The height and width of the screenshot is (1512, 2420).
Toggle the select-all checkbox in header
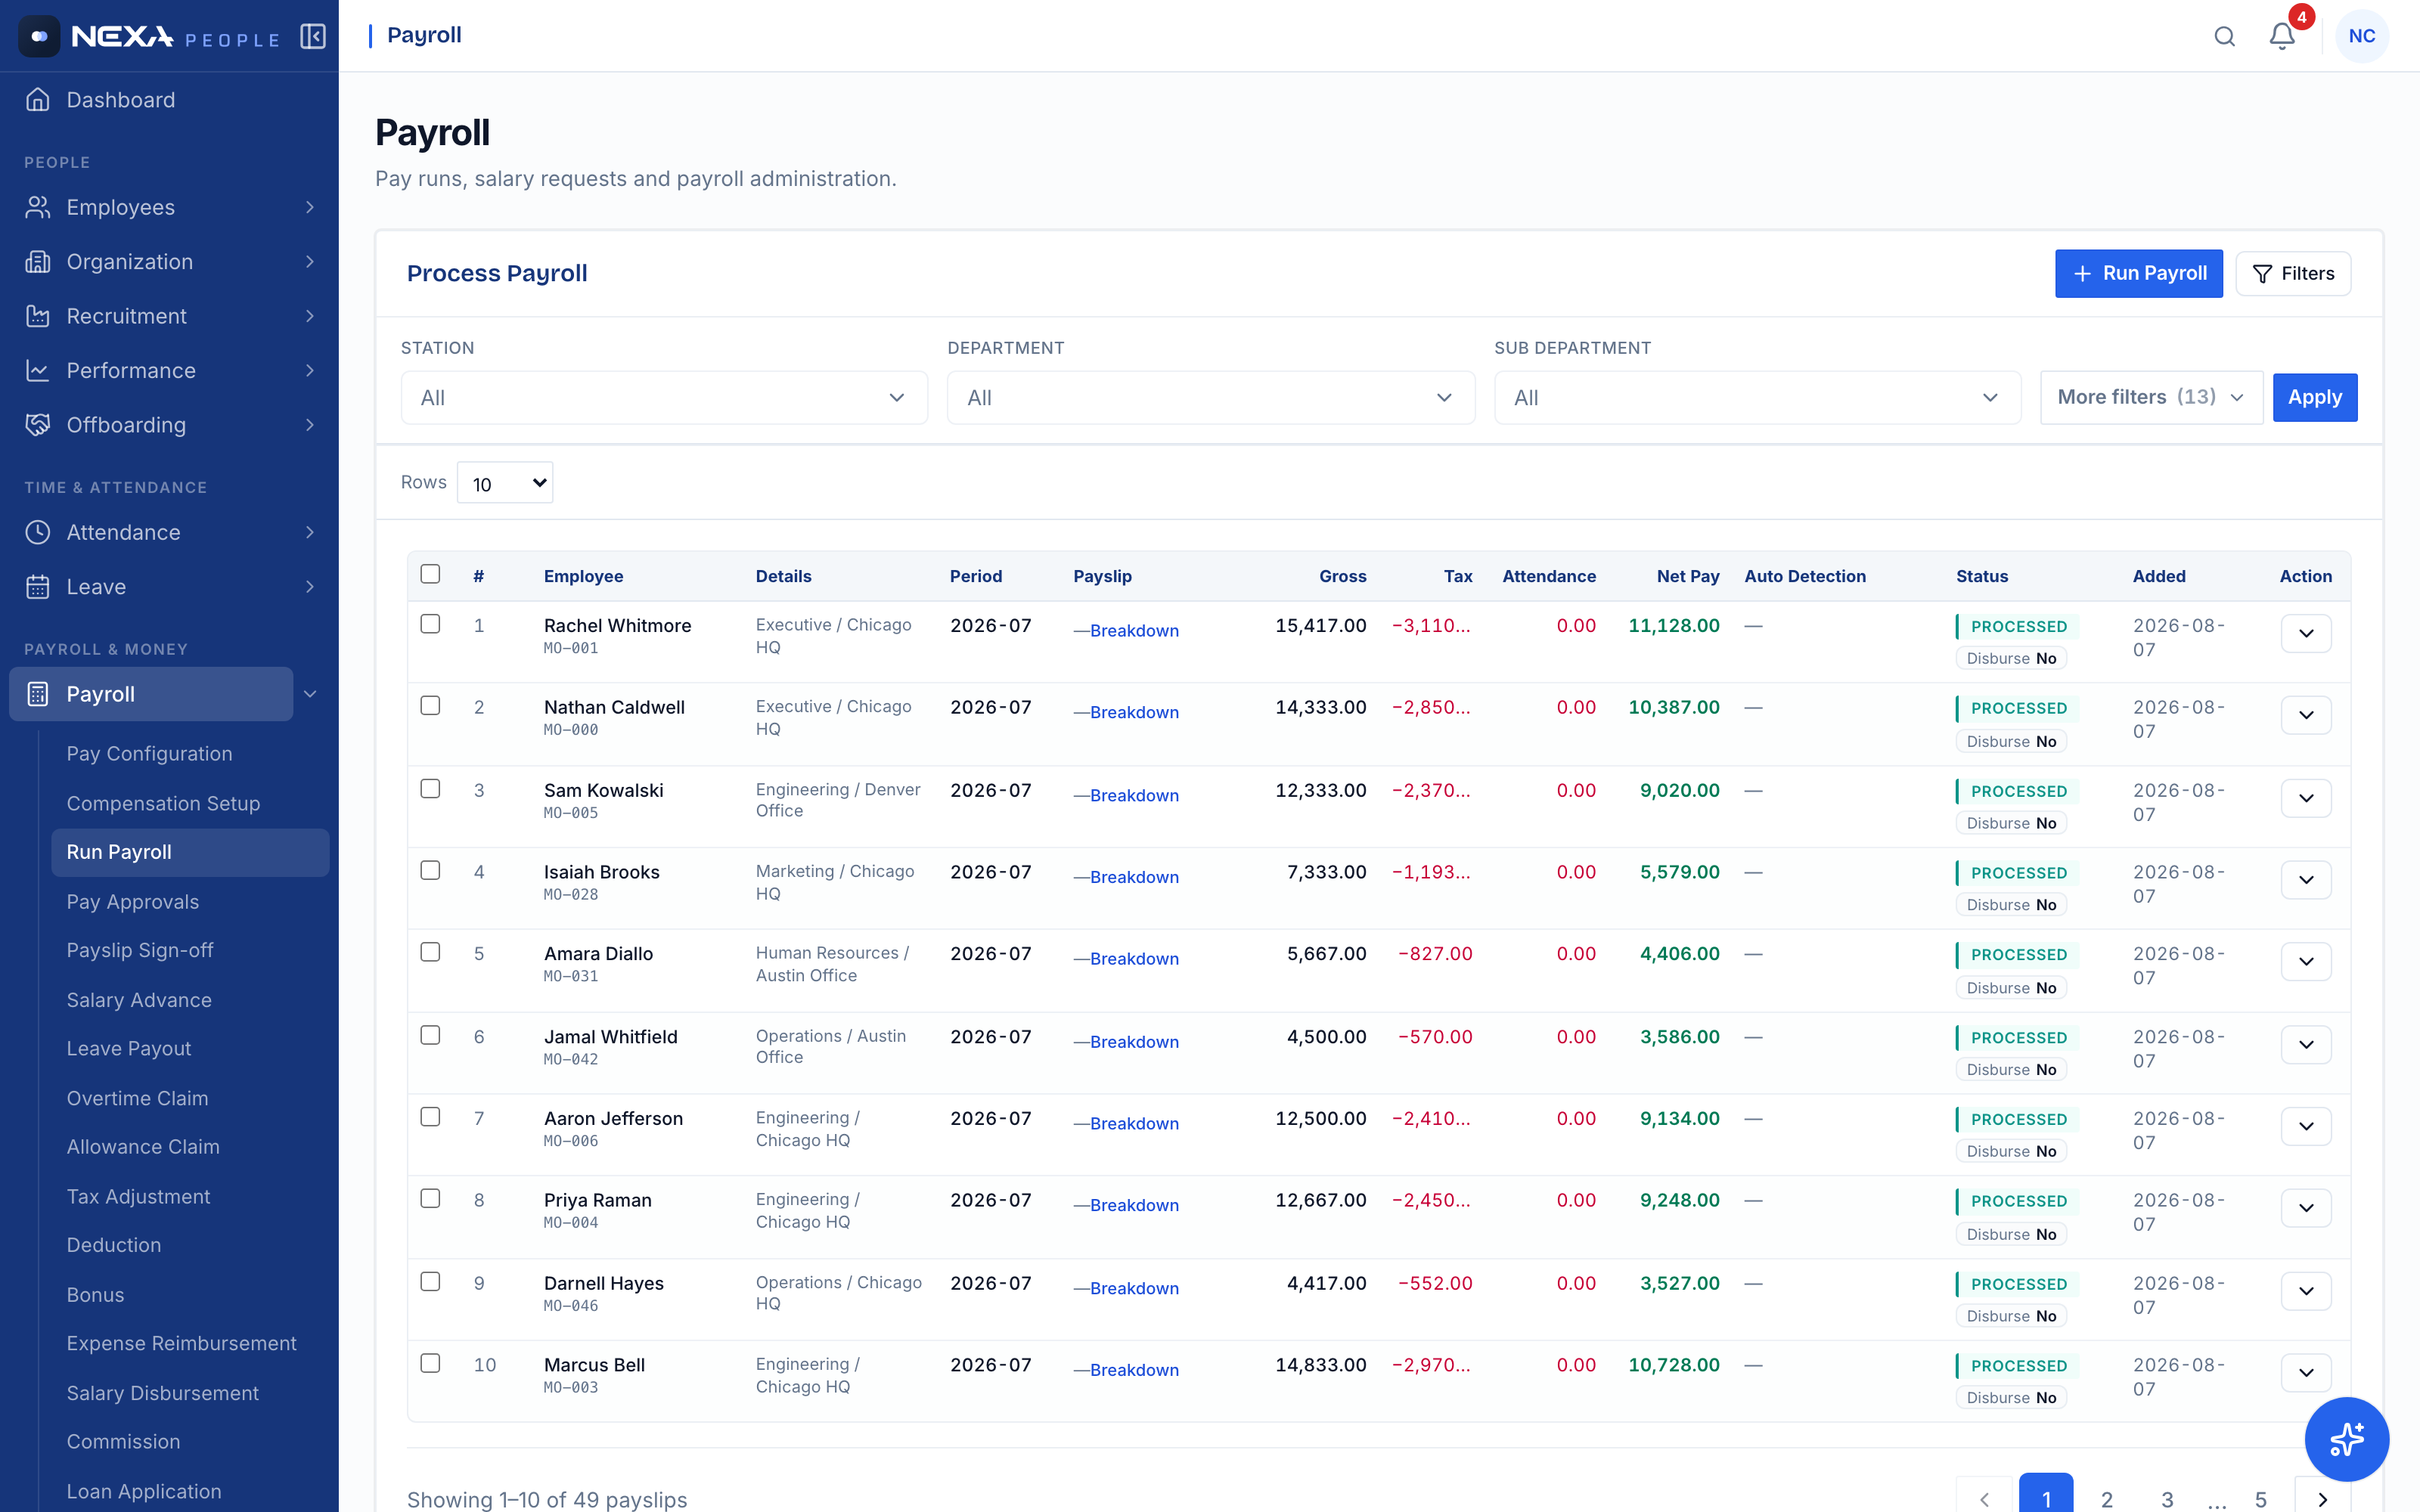pyautogui.click(x=430, y=574)
